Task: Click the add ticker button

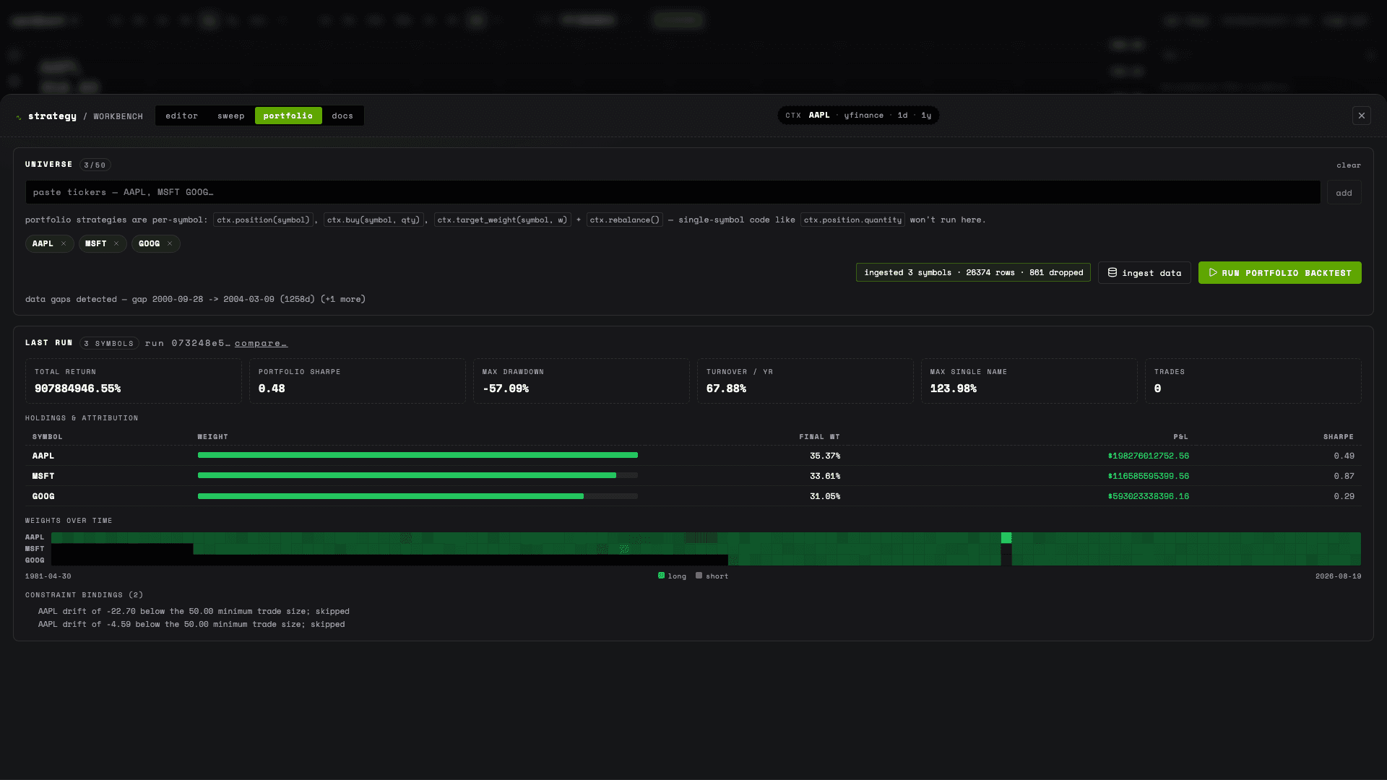Action: pyautogui.click(x=1344, y=193)
